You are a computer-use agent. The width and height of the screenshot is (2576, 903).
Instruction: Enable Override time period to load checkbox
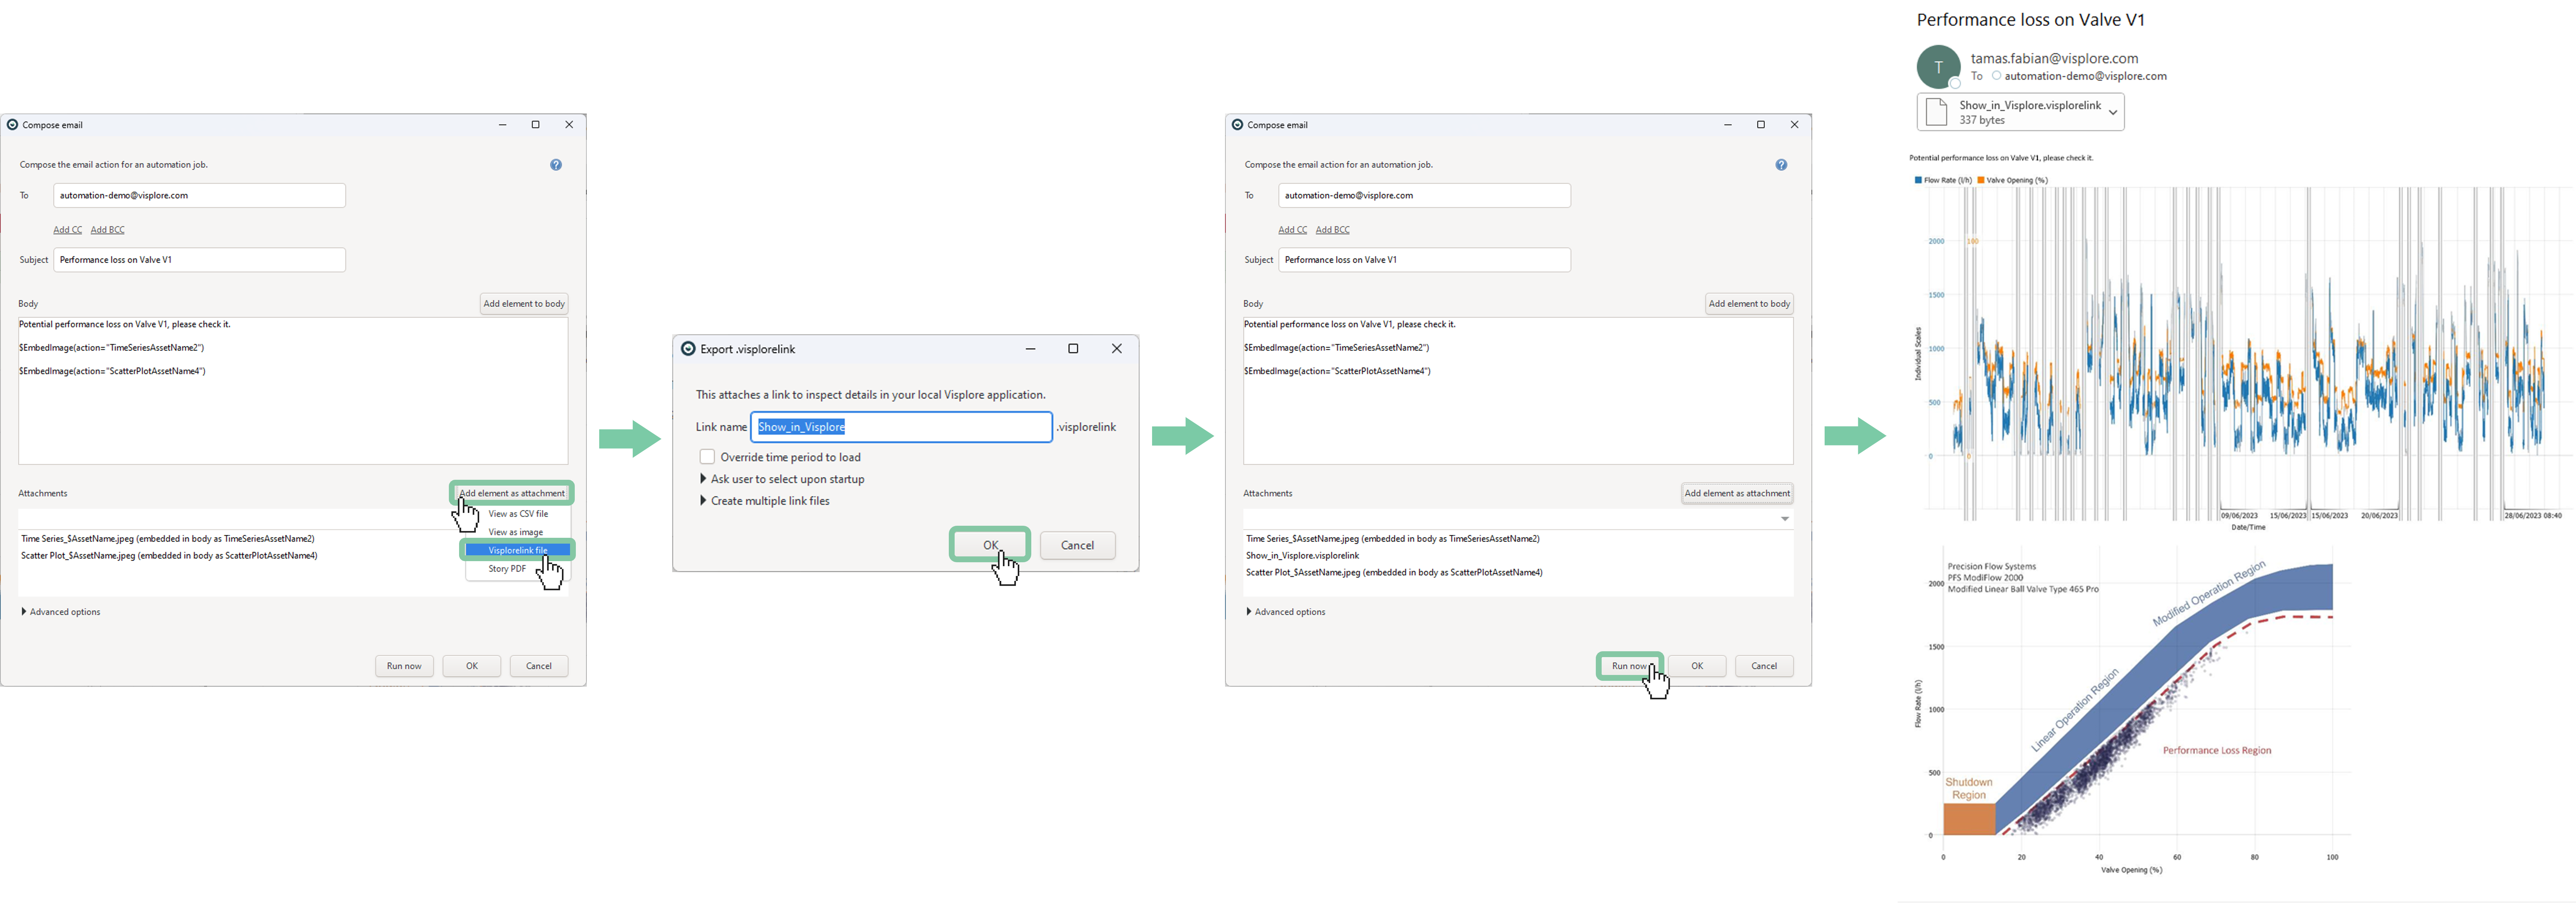click(707, 457)
